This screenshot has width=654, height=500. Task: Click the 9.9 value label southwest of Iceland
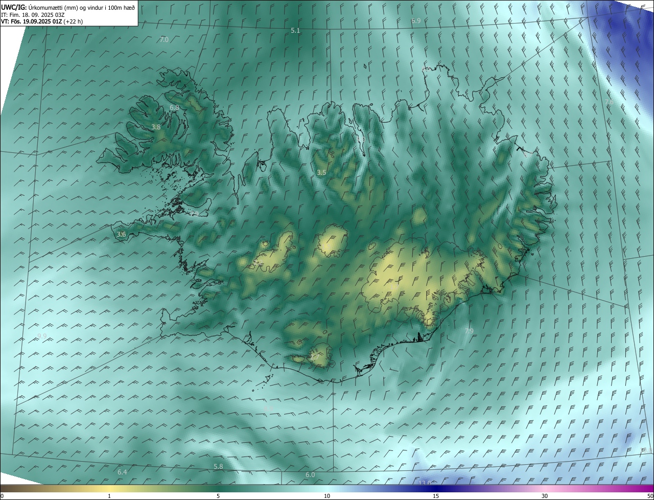point(42,336)
